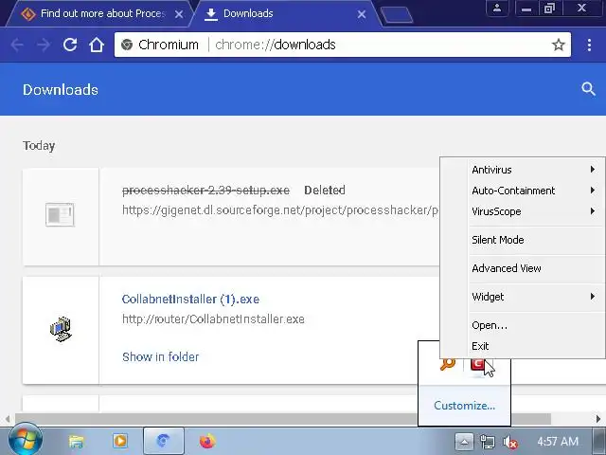Click the scrollbar right arrow

pyautogui.click(x=598, y=419)
